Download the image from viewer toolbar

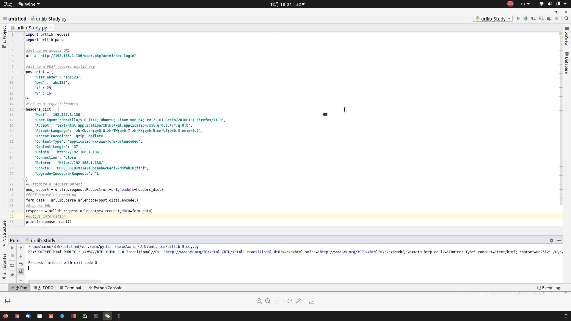pyautogui.click(x=312, y=301)
